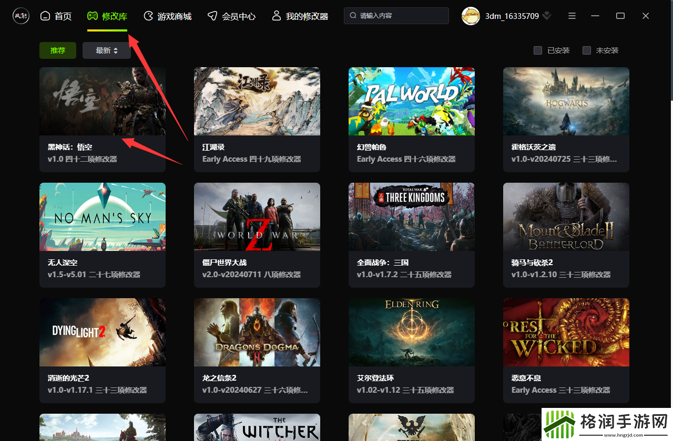Click the 游戏商城 store icon

[x=149, y=16]
